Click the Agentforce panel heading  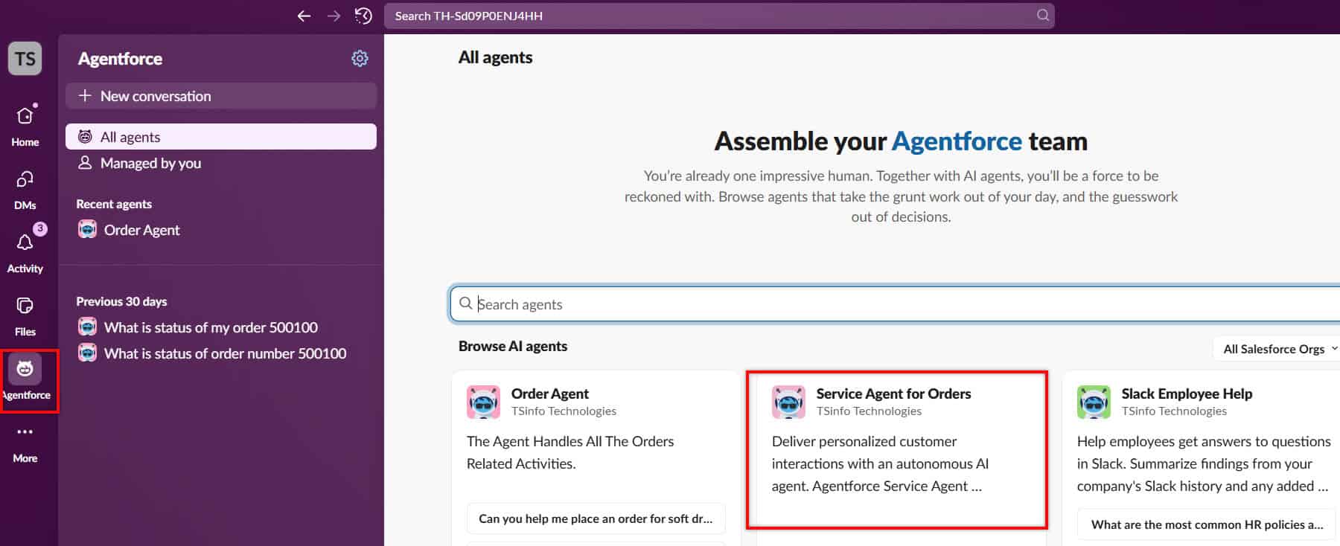tap(120, 58)
